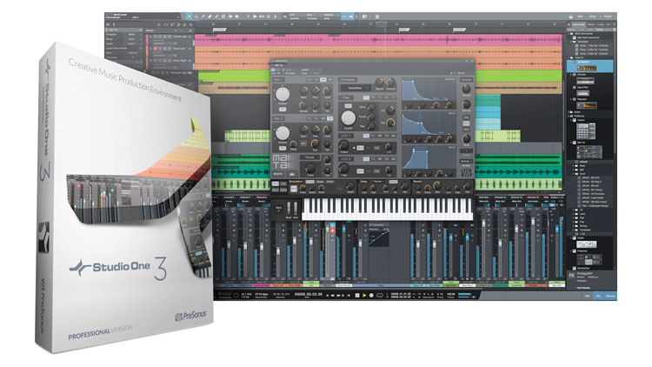The height and width of the screenshot is (367, 652).
Task: Open the Start page tab
Action: [581, 17]
